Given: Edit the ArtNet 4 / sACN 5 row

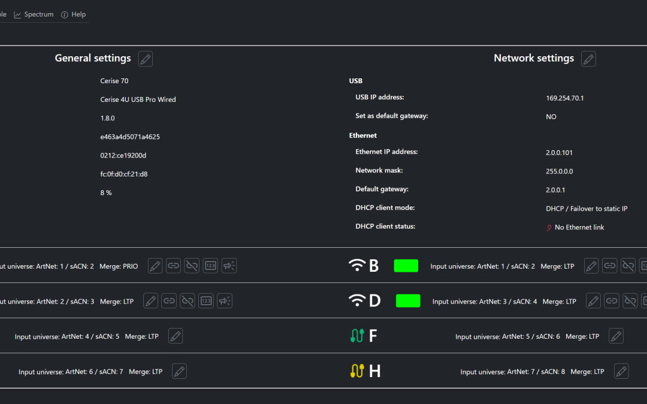Looking at the screenshot, I should (x=175, y=336).
